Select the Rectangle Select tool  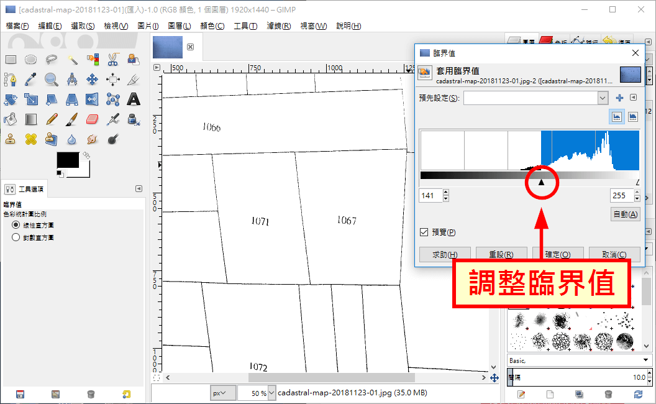(x=11, y=60)
